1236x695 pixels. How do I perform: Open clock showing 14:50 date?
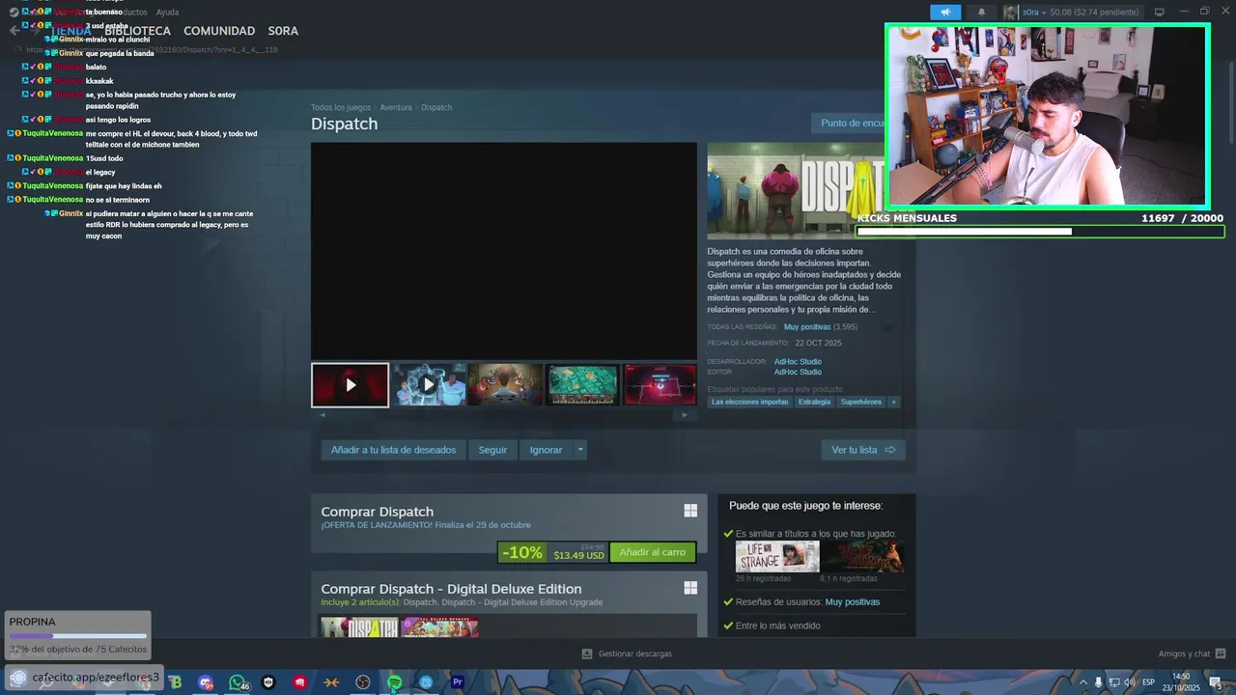point(1181,681)
